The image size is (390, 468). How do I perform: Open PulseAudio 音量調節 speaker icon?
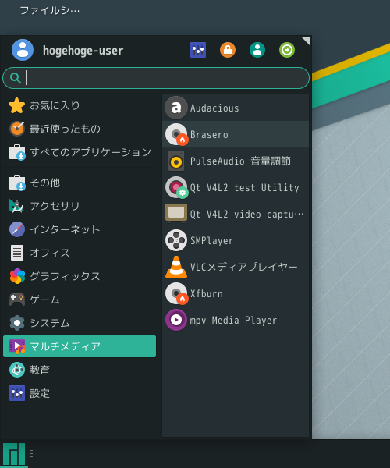point(176,161)
